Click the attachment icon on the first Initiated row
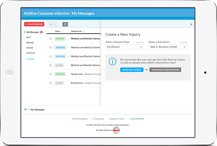 pos(69,39)
